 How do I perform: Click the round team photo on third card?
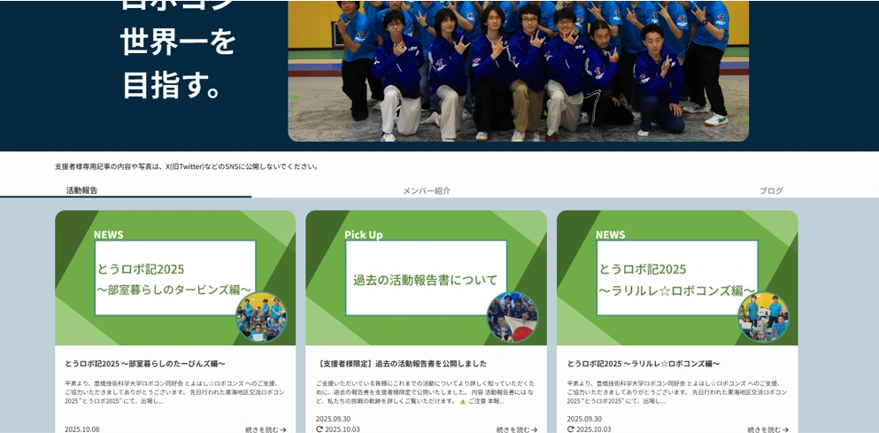click(763, 317)
